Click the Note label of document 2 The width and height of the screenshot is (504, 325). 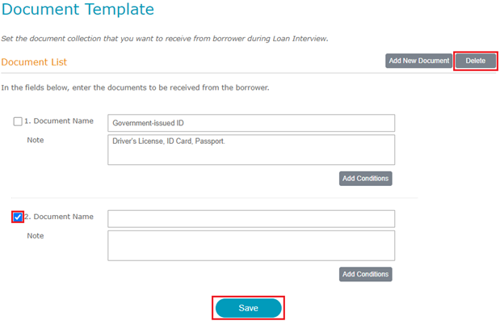point(36,236)
